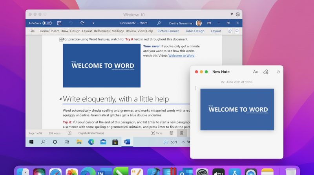Open the Mail app on Windows taskbar
Screen dimensions: 314x175
point(103,142)
